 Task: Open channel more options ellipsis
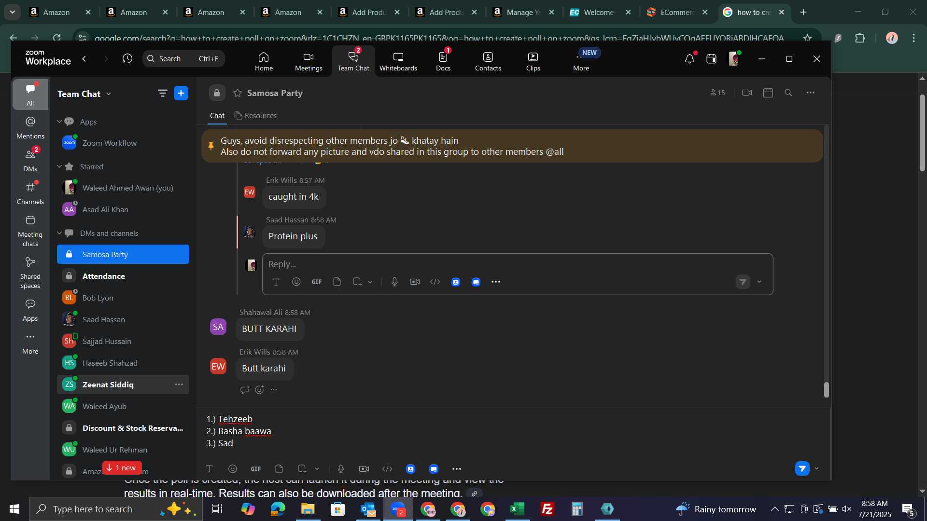click(811, 93)
